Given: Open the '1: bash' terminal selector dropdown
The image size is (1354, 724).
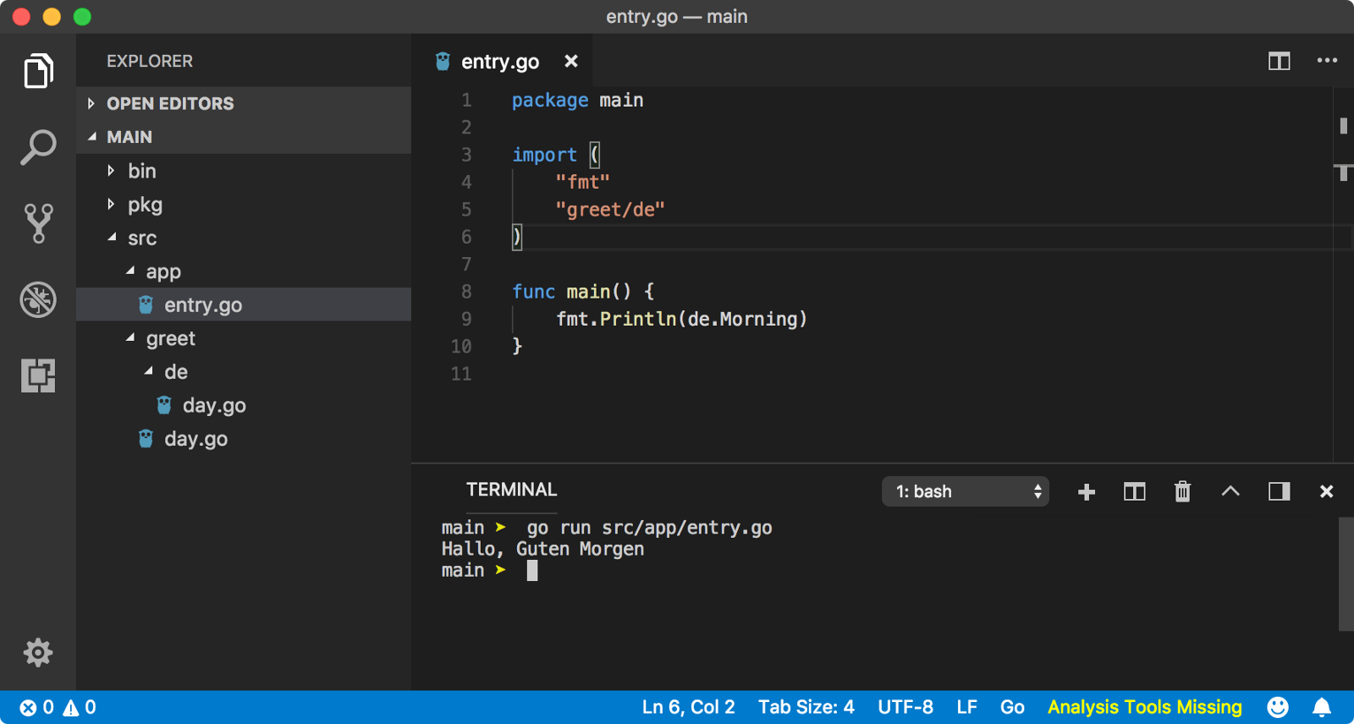Looking at the screenshot, I should pyautogui.click(x=966, y=491).
